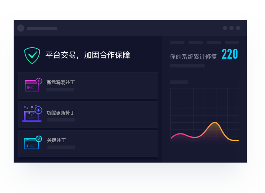This screenshot has height=193, width=265.
Task: Click the 高危漏洞补丁 magenta window alert icon
Action: tap(33, 85)
